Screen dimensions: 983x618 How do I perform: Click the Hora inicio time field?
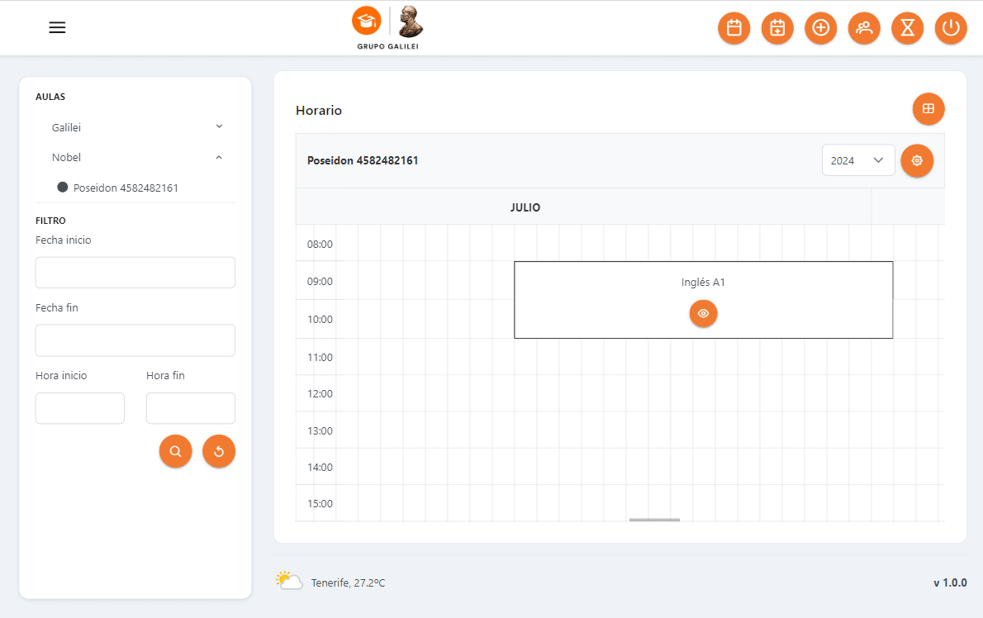click(x=80, y=408)
